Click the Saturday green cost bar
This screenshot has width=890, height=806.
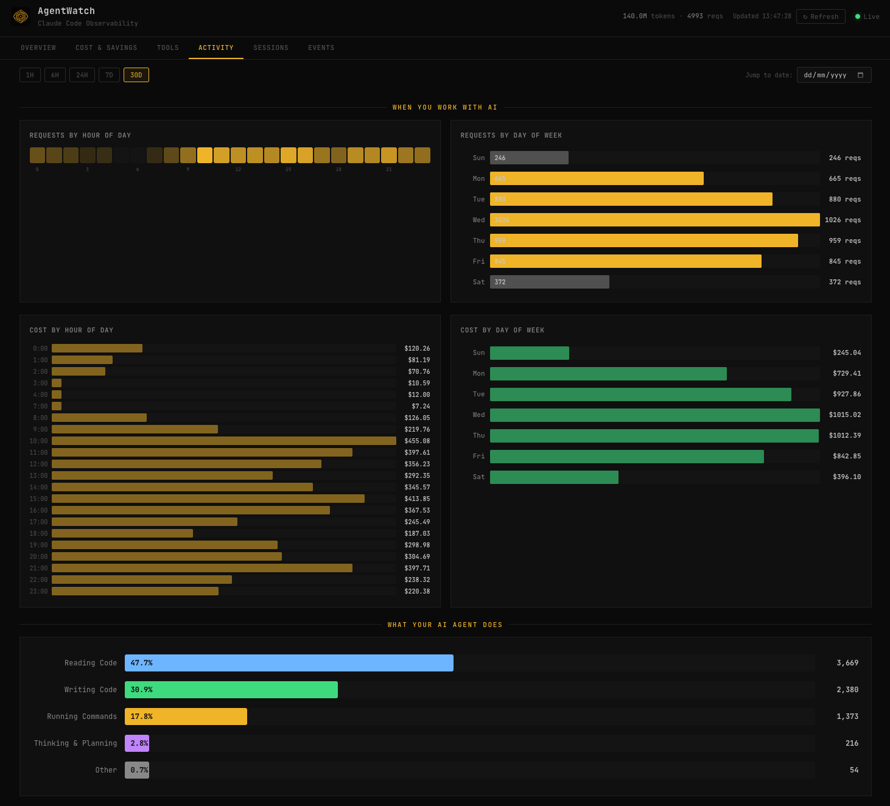(x=553, y=477)
